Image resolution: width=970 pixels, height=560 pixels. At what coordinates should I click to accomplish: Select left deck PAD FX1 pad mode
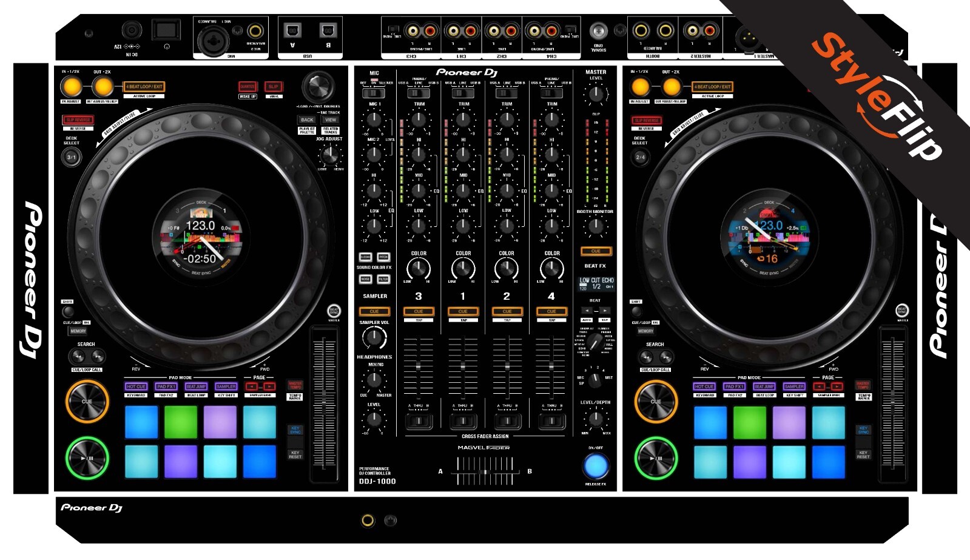[x=166, y=386]
